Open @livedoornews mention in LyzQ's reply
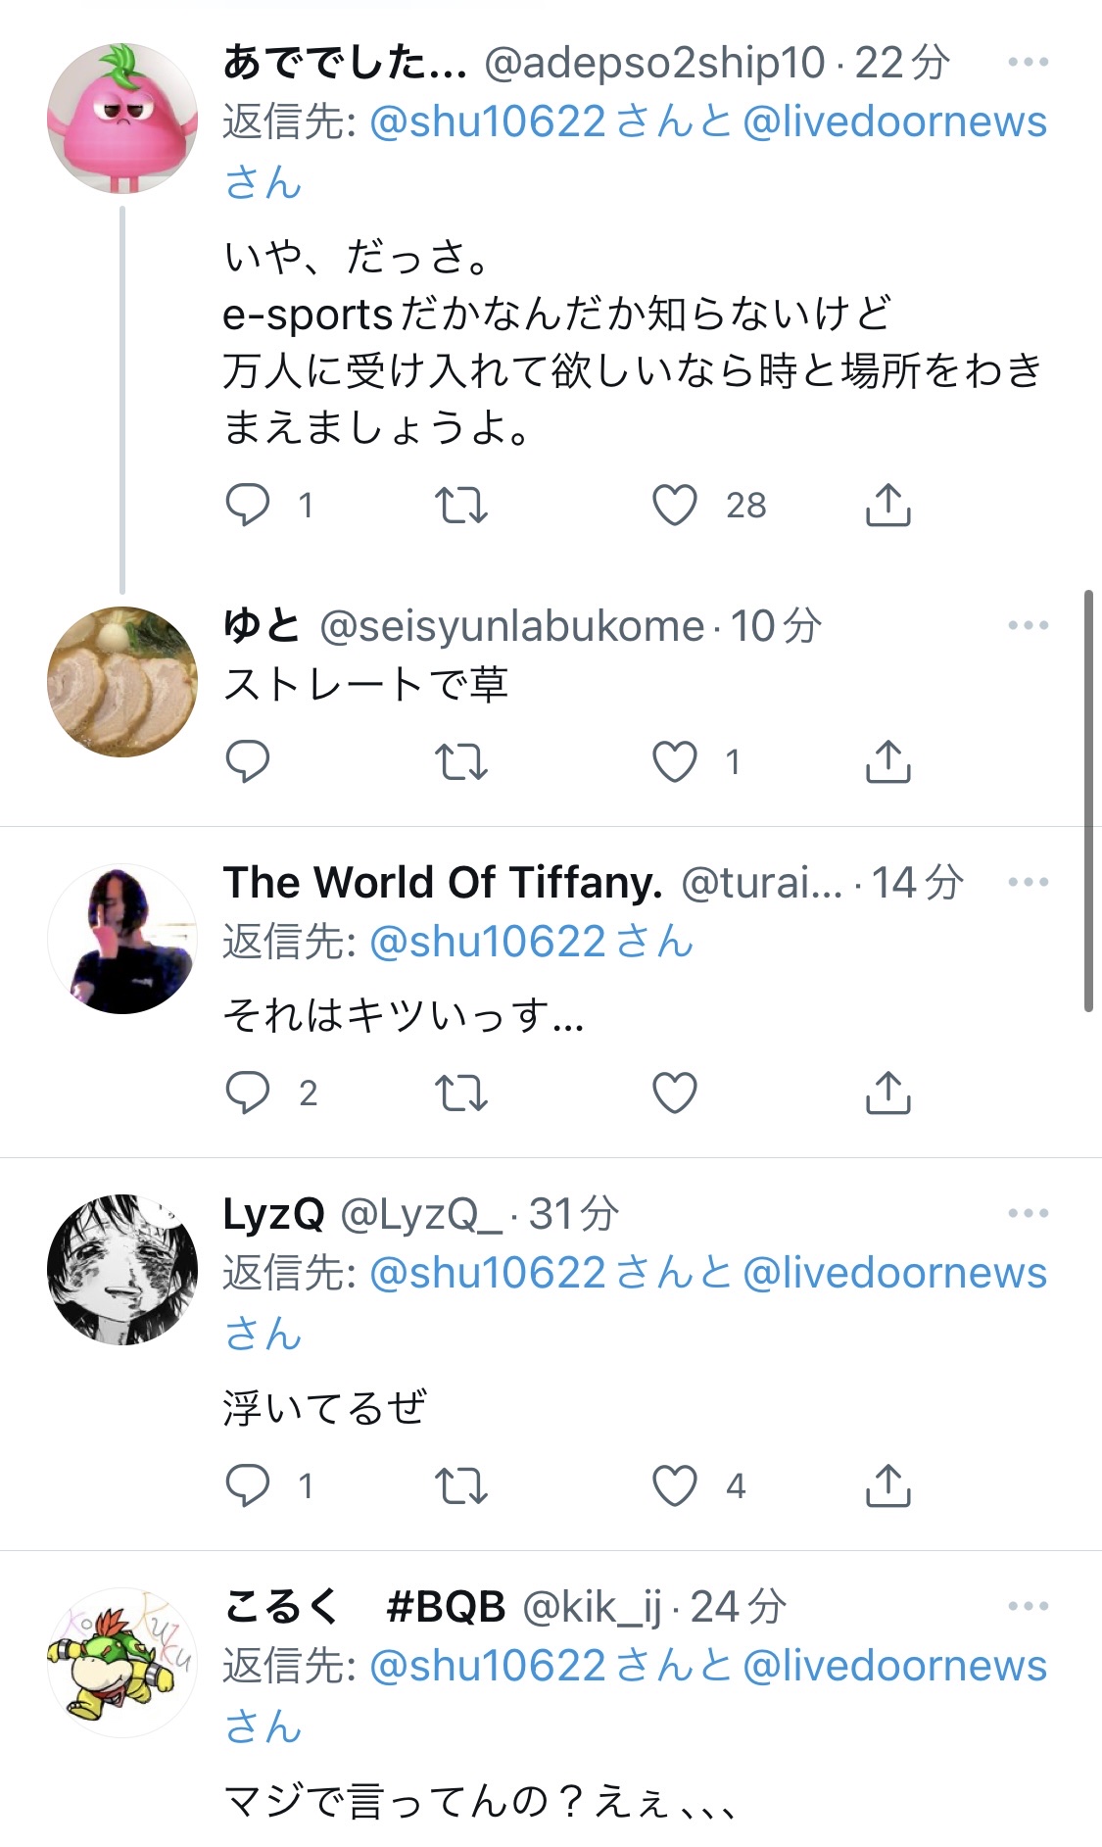This screenshot has height=1847, width=1102. coord(894,1273)
